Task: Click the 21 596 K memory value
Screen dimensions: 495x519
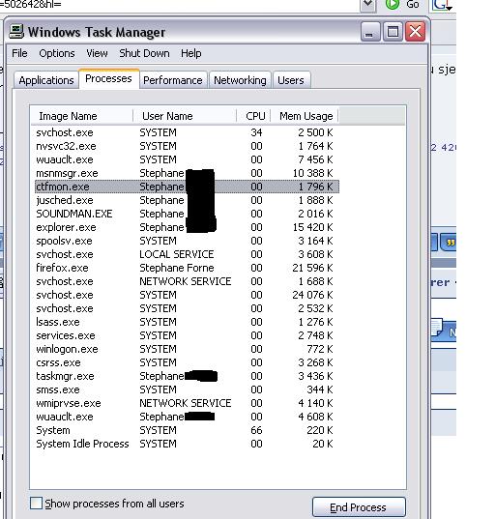Action: (x=312, y=268)
